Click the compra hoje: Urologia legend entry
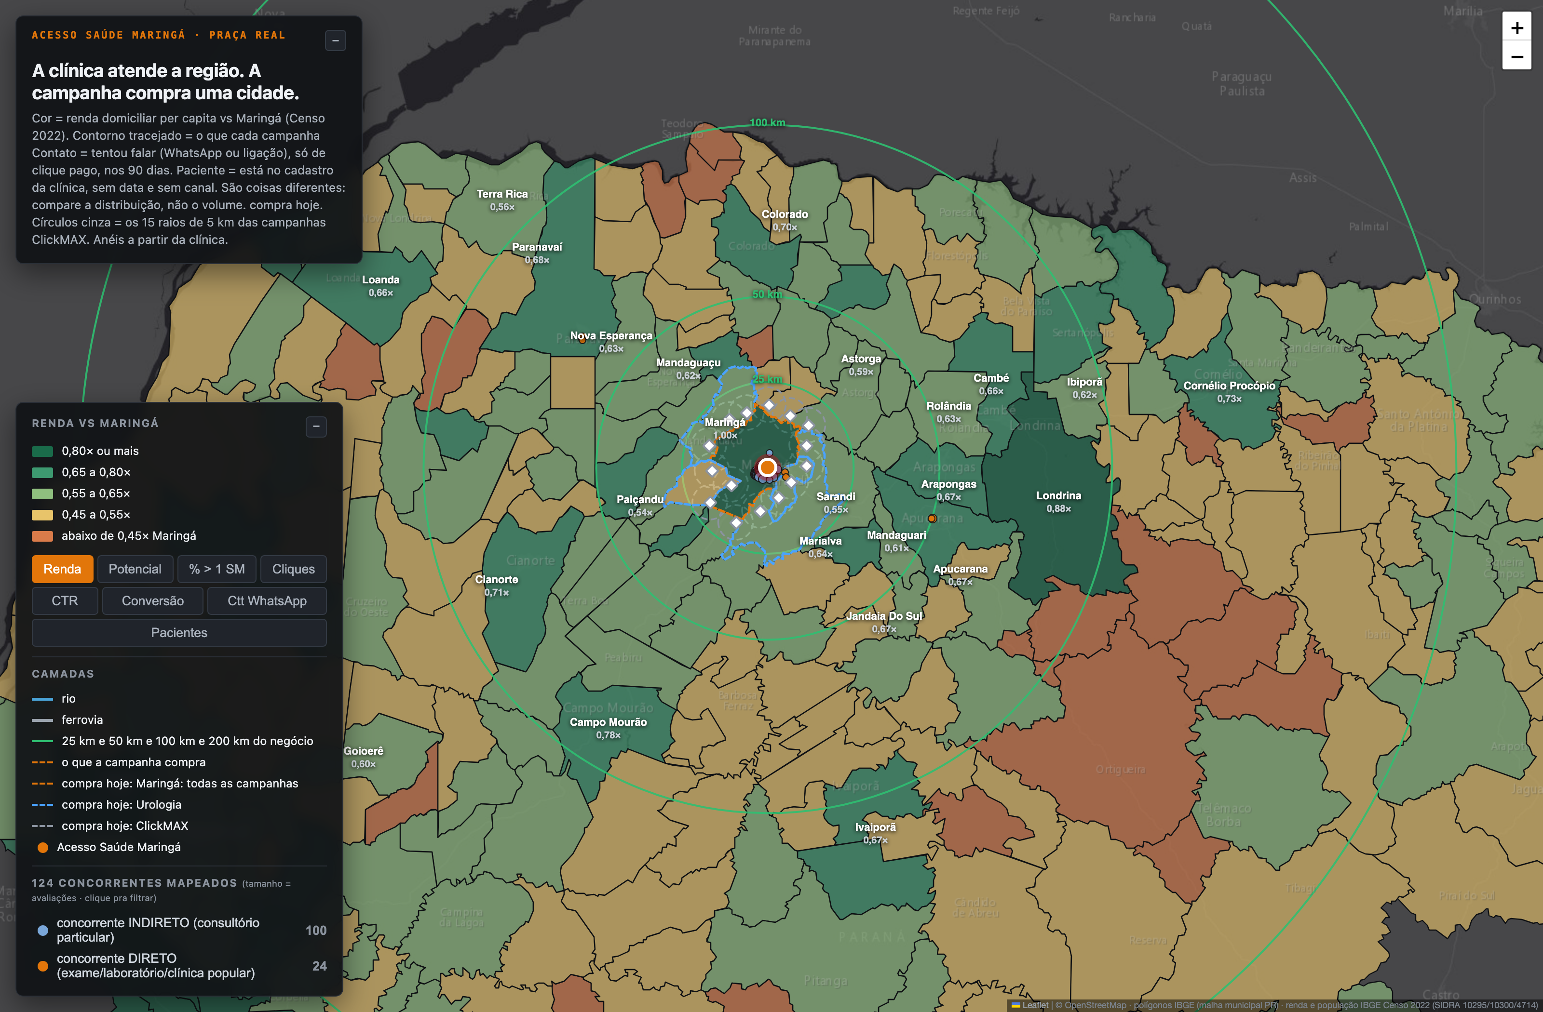 coord(107,805)
